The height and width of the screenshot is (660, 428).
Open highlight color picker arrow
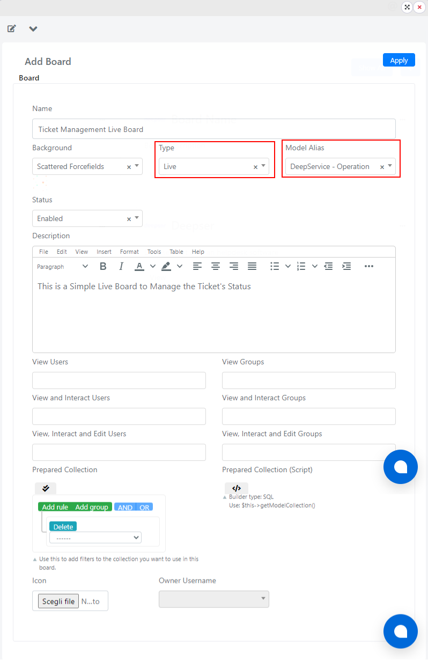point(180,266)
